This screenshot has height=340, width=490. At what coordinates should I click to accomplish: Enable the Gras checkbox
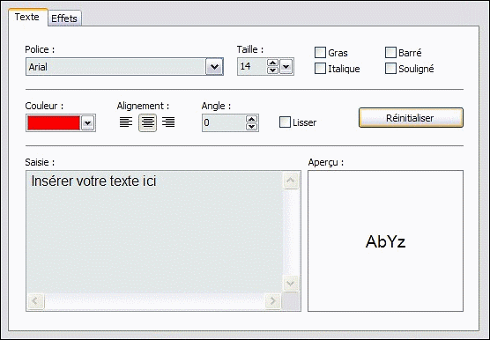320,53
